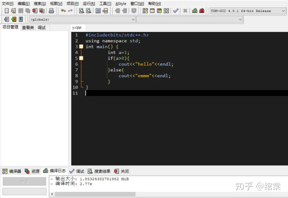The width and height of the screenshot is (288, 198).
Task: Click the compile log horizontal scrollbar thumb
Action: [95, 194]
